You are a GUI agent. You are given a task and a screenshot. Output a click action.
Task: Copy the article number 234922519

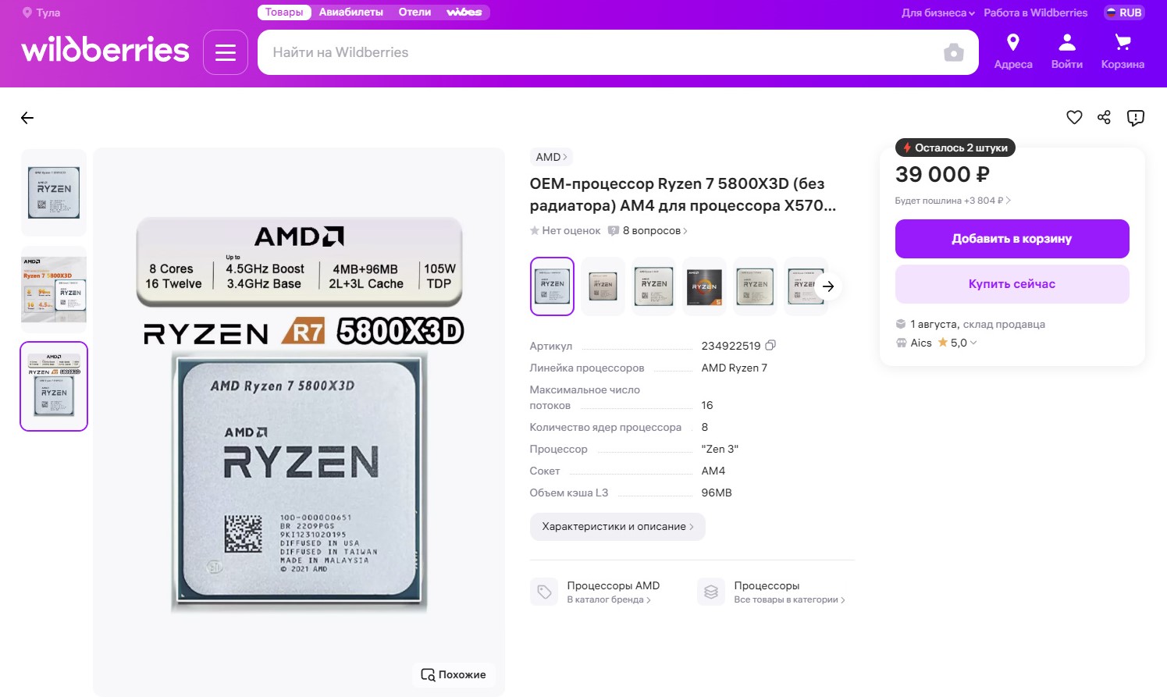[x=770, y=345]
